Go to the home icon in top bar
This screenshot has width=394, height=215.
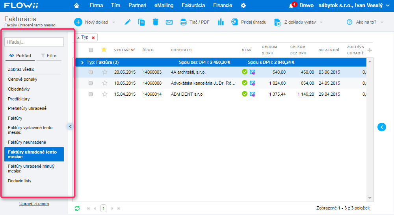[x=77, y=5]
